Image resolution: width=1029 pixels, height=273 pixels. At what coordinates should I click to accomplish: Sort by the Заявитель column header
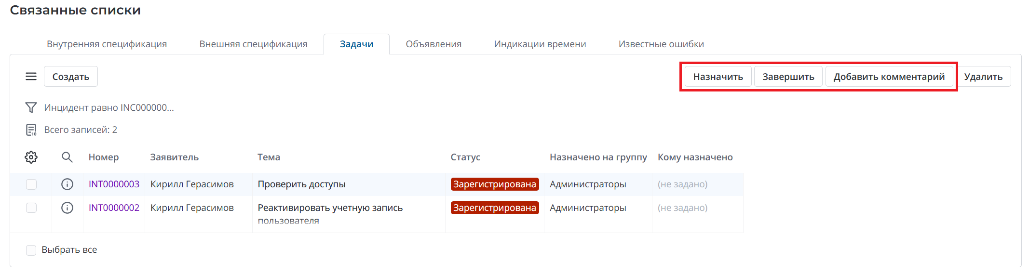click(x=175, y=157)
